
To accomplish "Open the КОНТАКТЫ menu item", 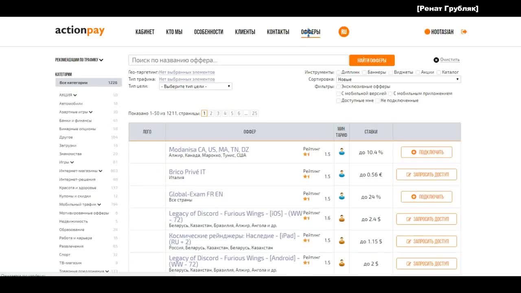I will point(278,32).
